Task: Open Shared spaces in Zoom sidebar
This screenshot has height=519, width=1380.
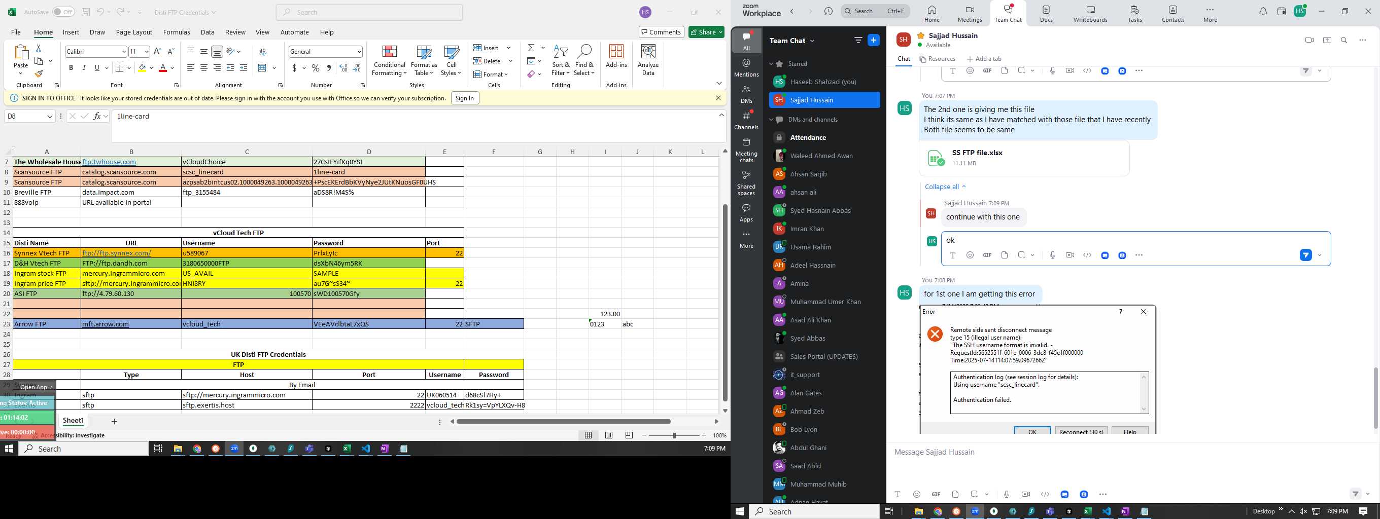Action: tap(746, 183)
